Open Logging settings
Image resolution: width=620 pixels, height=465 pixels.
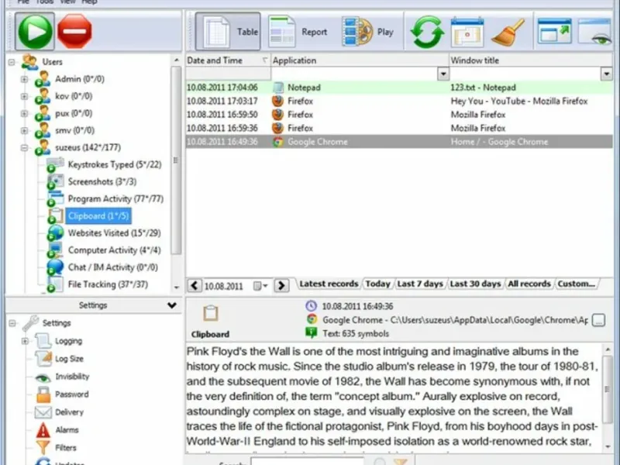tap(68, 341)
